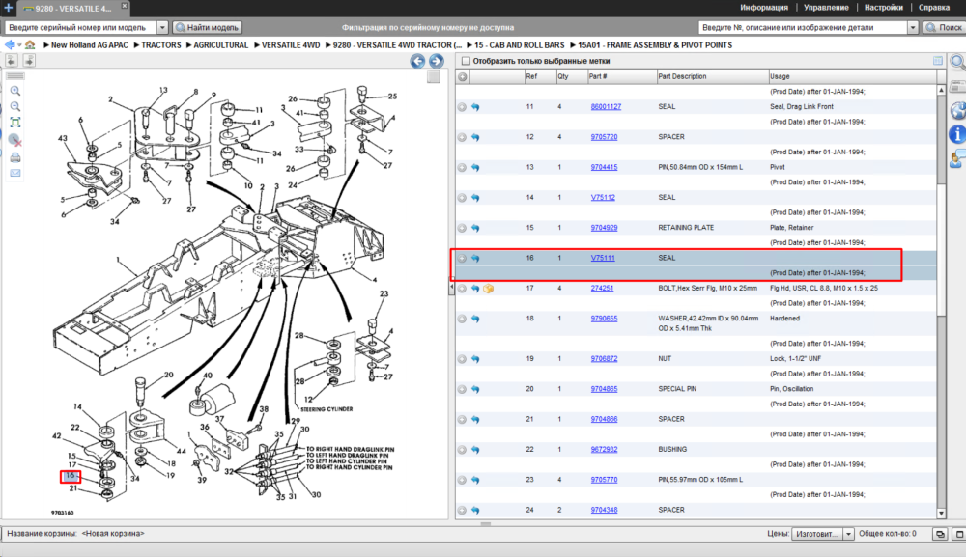This screenshot has width=966, height=557.
Task: Click the parts list scroll up arrow
Action: 941,90
